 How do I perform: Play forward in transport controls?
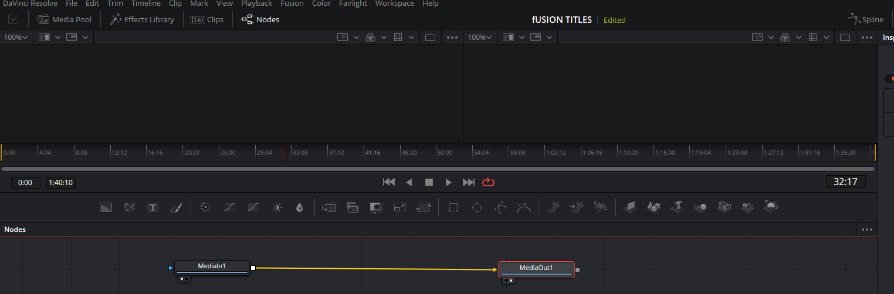pos(449,182)
